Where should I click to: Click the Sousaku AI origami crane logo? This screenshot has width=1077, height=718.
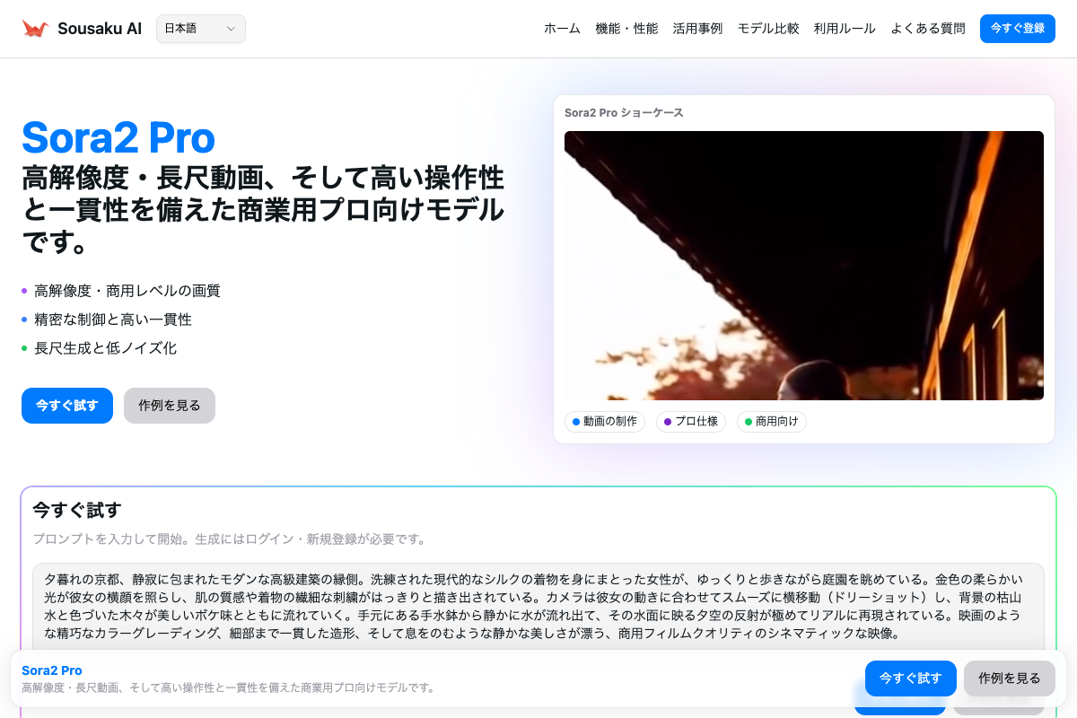click(x=35, y=29)
